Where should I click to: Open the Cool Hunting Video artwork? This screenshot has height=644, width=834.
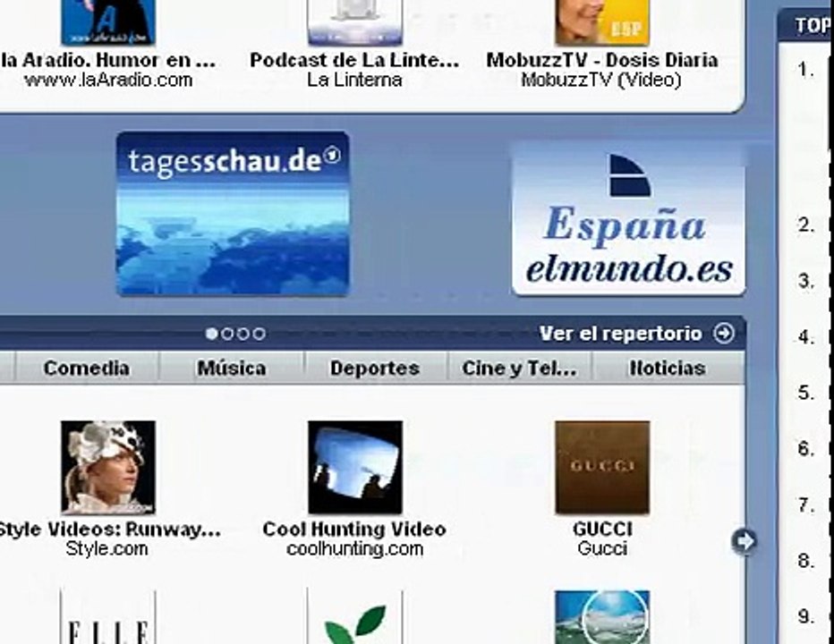(x=354, y=468)
